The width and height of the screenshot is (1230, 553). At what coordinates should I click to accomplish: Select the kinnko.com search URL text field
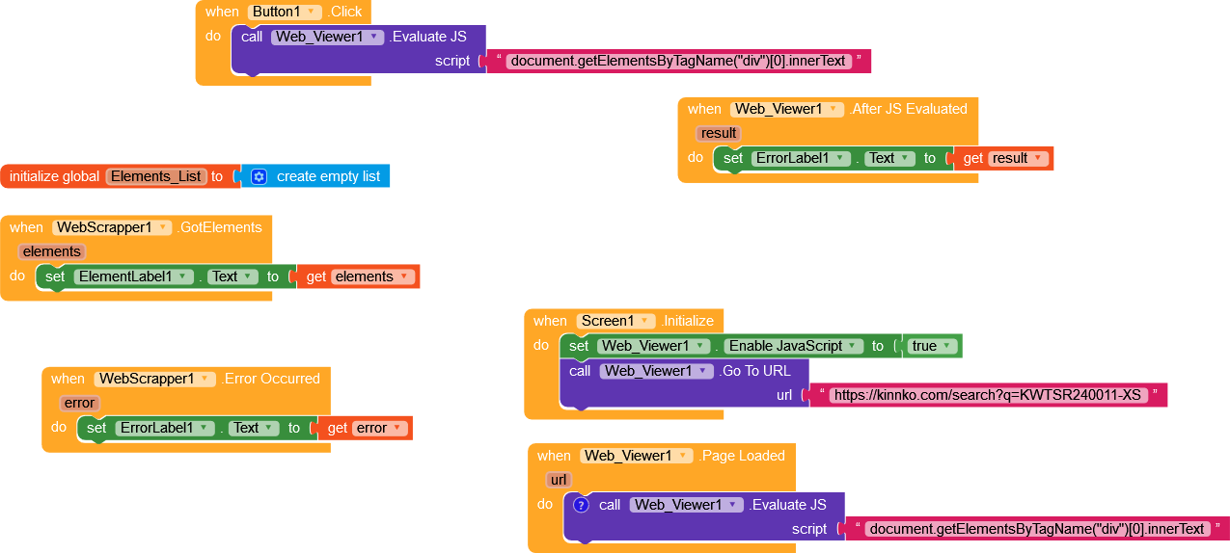(x=988, y=395)
